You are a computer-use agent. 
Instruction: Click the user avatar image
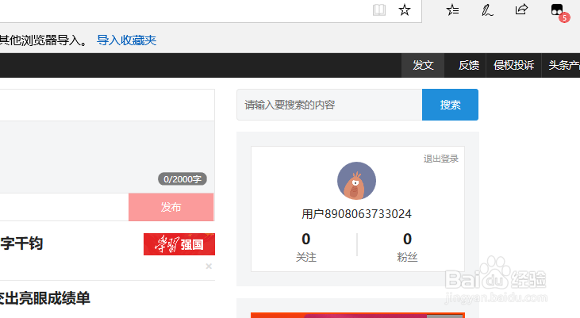[356, 181]
